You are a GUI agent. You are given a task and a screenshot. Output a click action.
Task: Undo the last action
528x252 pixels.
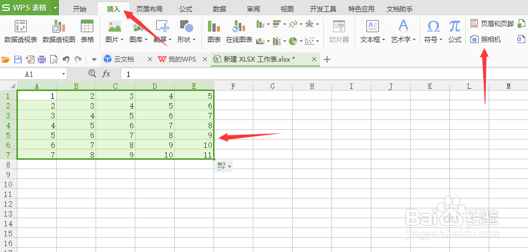click(66, 60)
